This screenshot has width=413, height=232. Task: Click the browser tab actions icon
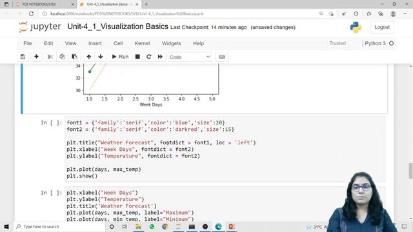(x=6, y=5)
